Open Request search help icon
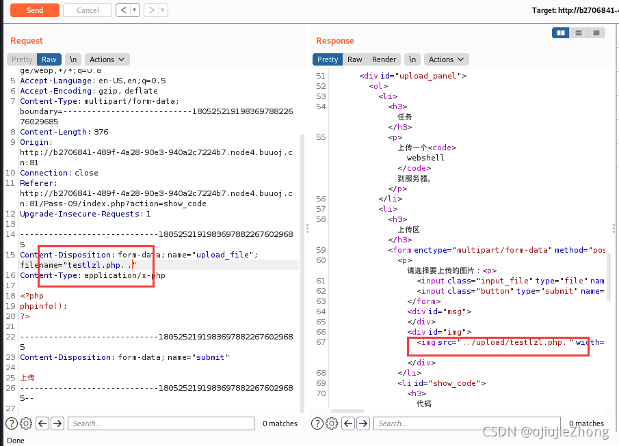Screen dimensions: 619x446 pyautogui.click(x=12, y=423)
